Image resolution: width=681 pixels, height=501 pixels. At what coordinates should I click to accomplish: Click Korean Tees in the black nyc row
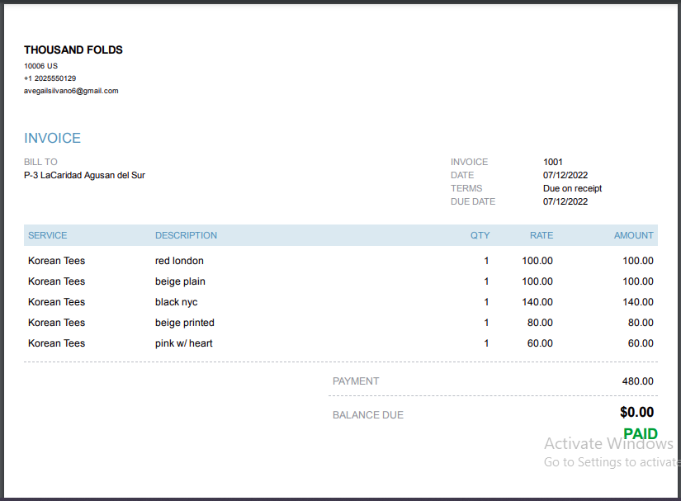point(56,302)
